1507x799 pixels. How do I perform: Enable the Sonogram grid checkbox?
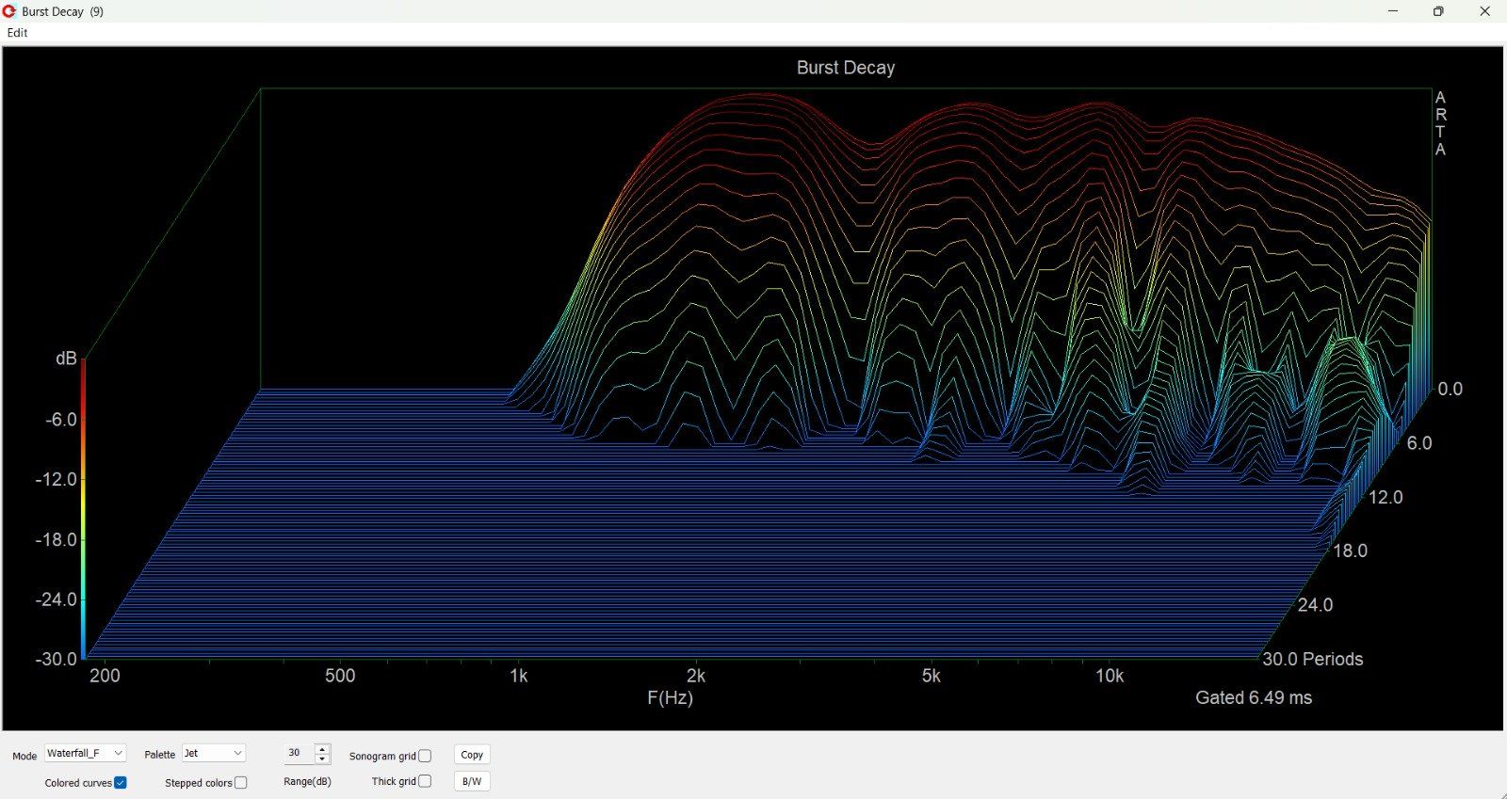click(425, 756)
